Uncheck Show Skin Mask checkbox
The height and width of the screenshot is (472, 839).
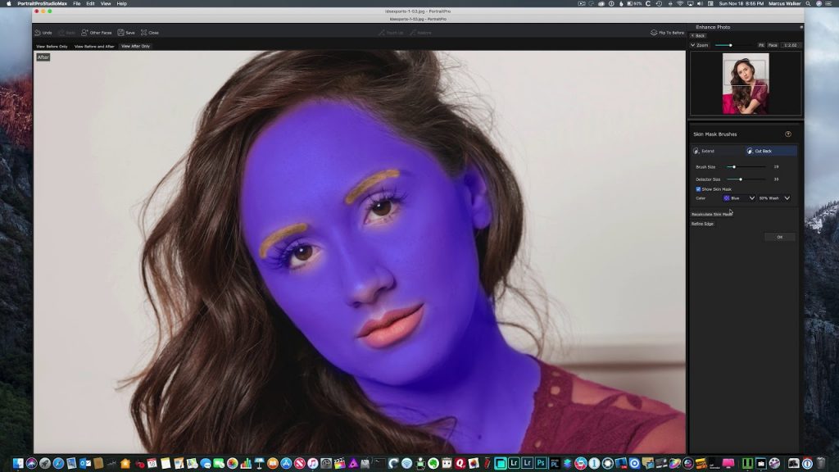[698, 189]
